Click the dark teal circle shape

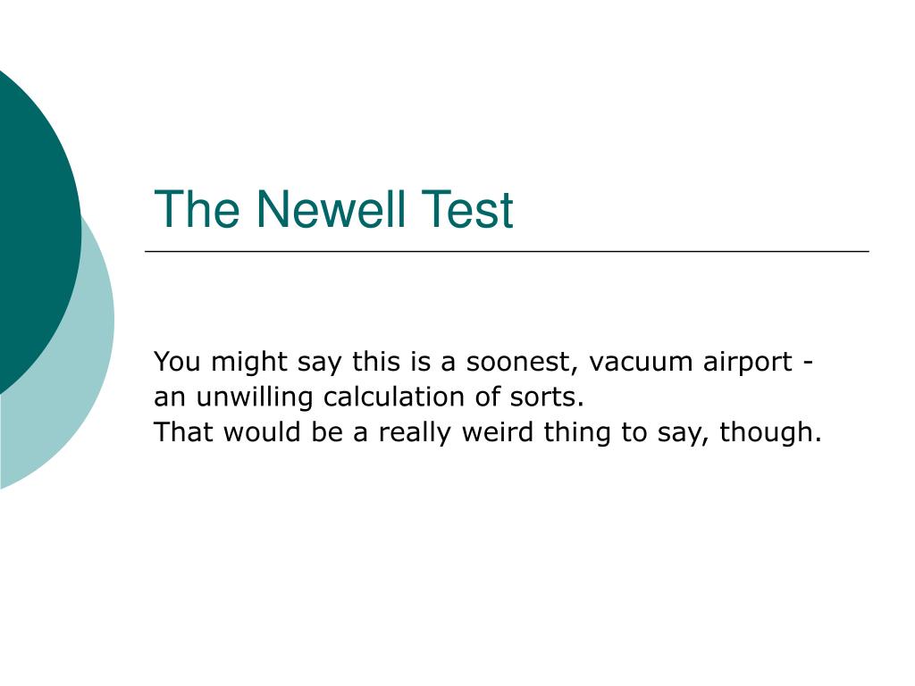coord(35,232)
